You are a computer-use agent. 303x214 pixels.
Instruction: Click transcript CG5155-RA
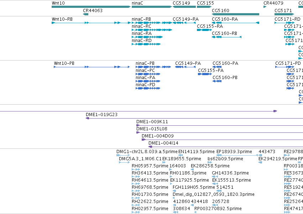point(204,30)
